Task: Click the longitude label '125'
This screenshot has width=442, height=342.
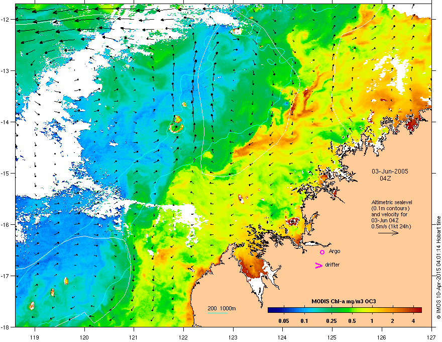Action: (x=332, y=337)
